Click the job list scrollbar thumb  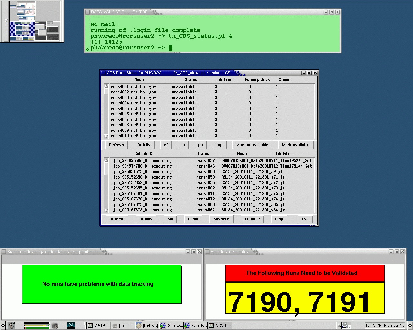pyautogui.click(x=106, y=169)
